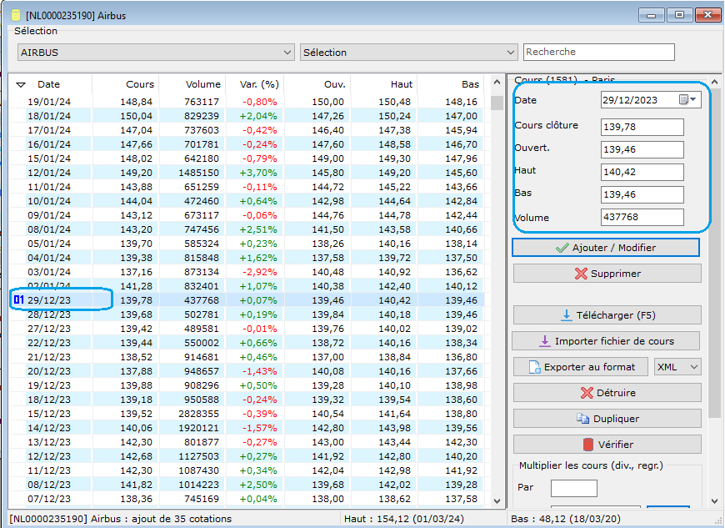725x528 pixels.
Task: Click status text ajout de 35 cotations
Action: (182, 519)
